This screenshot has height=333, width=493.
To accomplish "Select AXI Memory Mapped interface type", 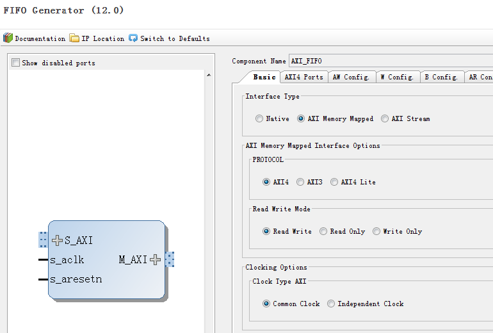I will coord(301,118).
